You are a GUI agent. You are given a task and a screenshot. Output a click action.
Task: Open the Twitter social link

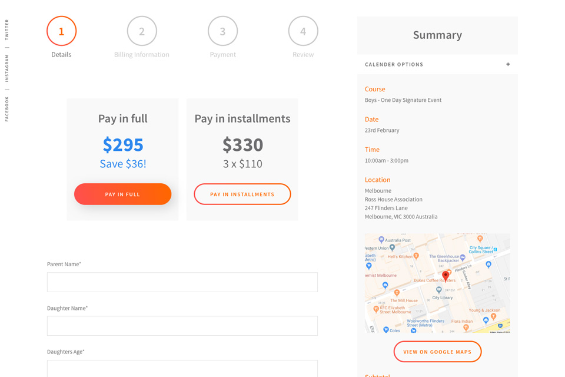(x=7, y=29)
